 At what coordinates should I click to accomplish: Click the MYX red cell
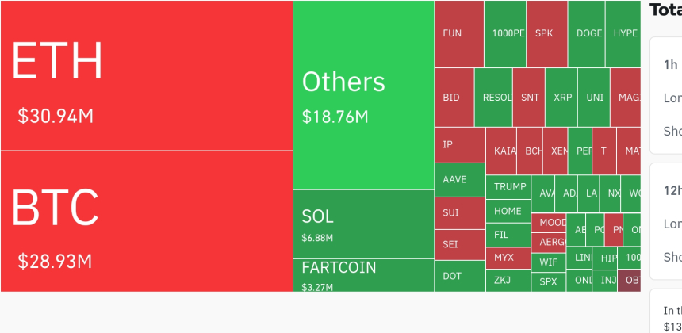pos(508,258)
